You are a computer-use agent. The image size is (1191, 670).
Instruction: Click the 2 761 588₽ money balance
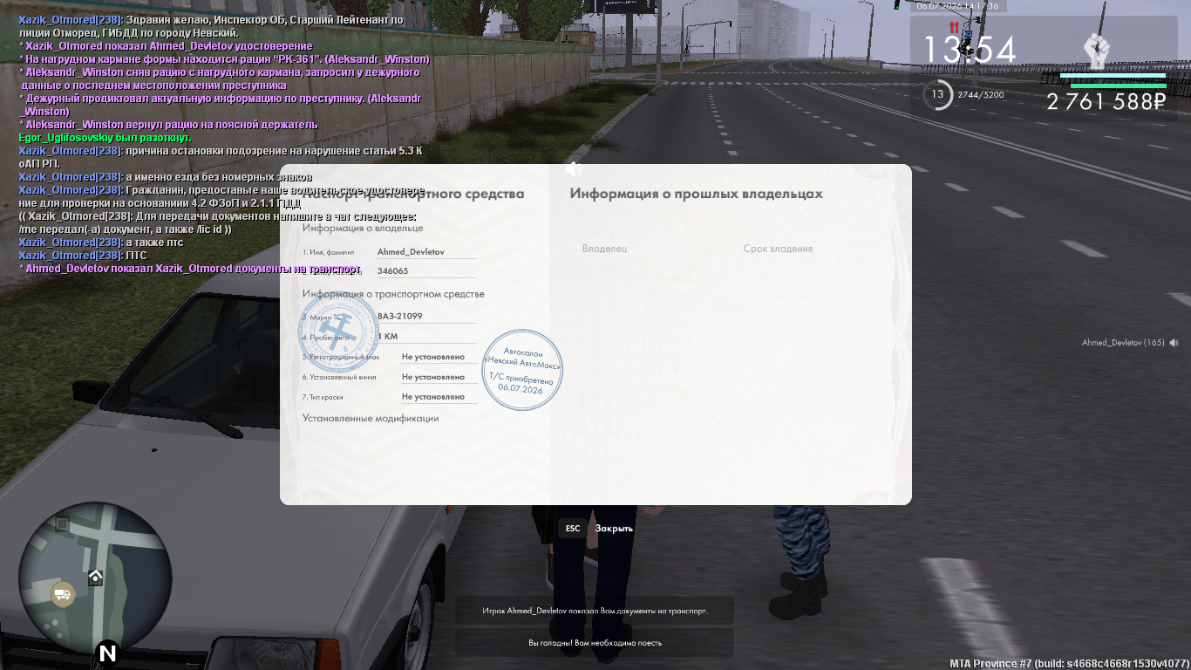1106,102
